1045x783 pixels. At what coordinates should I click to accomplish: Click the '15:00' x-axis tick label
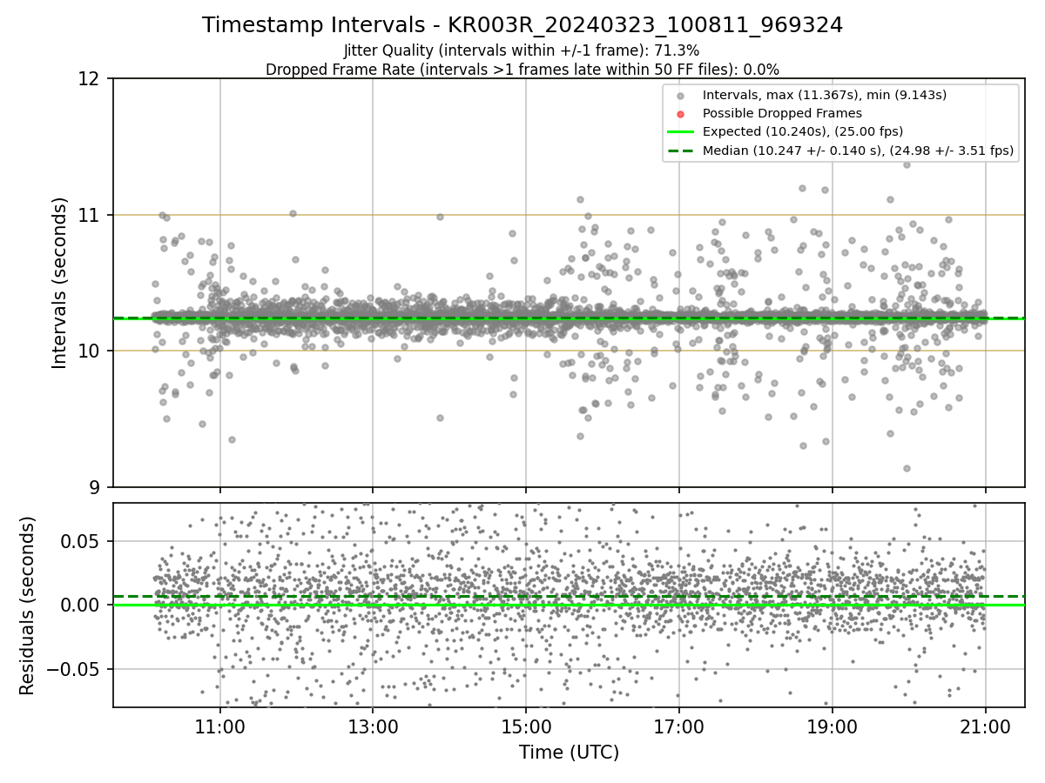[x=526, y=726]
